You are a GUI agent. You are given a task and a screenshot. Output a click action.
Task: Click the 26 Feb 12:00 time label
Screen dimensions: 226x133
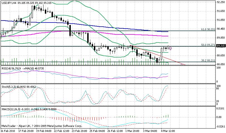point(115,131)
